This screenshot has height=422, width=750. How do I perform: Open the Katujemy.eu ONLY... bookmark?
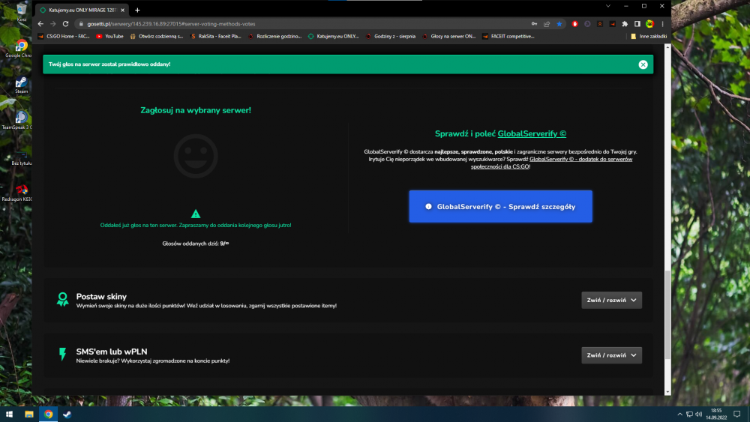(x=334, y=36)
